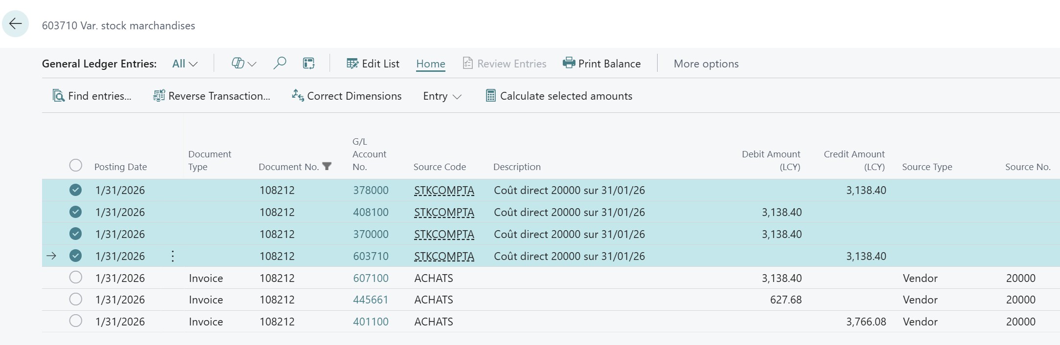This screenshot has width=1060, height=345.
Task: Deselect the row with account 378000
Action: (75, 190)
